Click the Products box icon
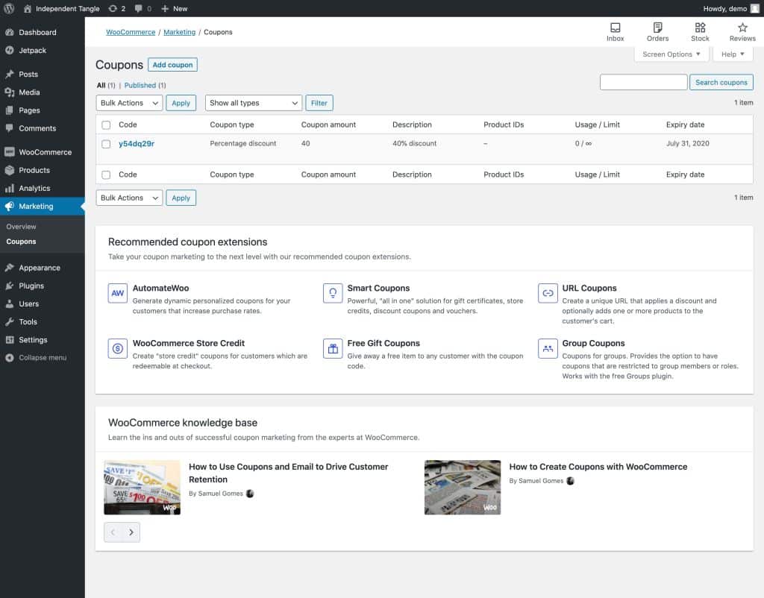The width and height of the screenshot is (764, 598). tap(9, 170)
